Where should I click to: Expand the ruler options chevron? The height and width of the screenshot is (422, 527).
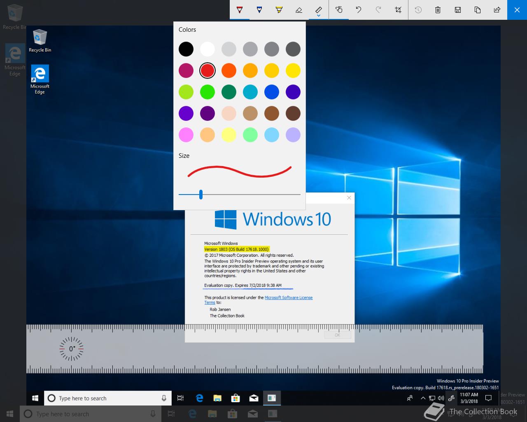click(319, 16)
